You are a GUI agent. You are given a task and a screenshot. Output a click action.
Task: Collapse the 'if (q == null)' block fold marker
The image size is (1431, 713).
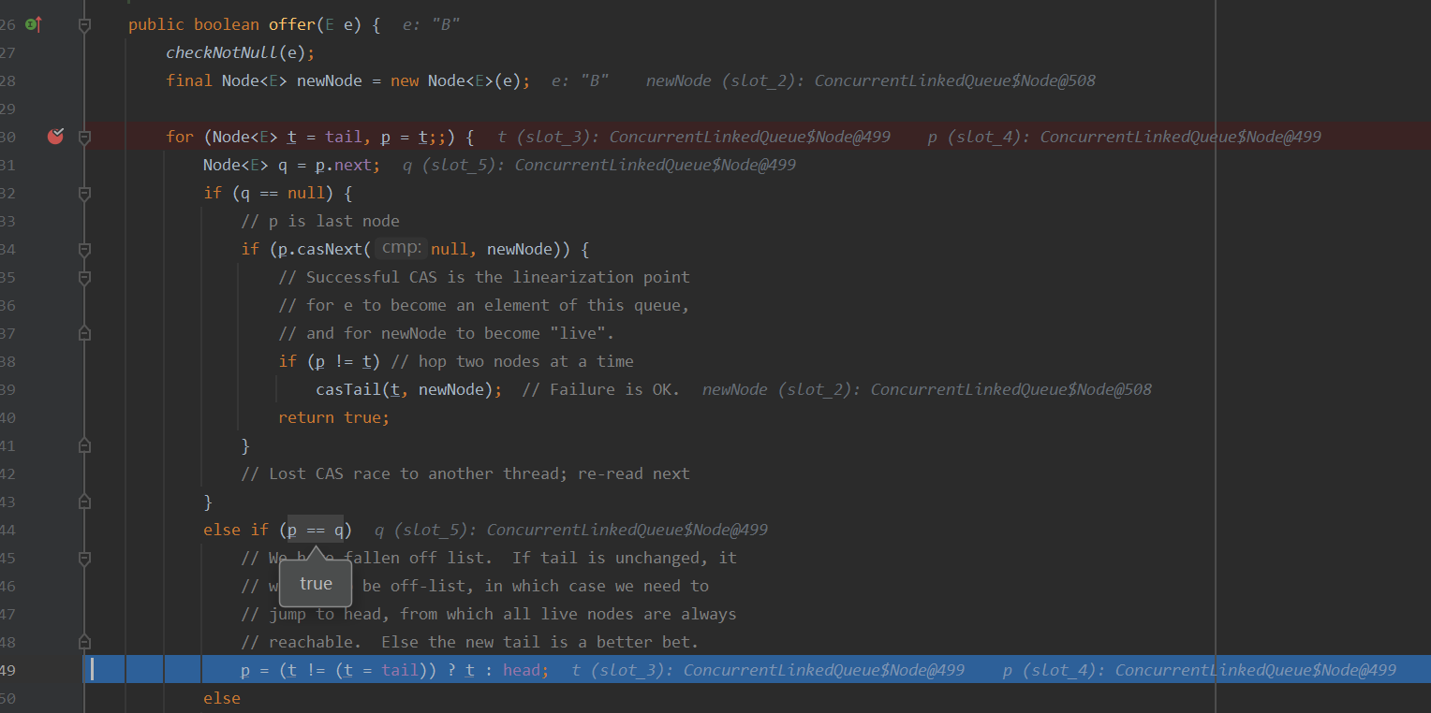(x=84, y=194)
